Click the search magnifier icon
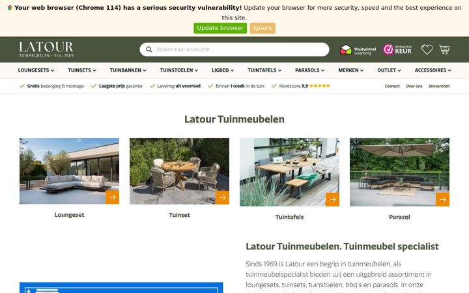The image size is (469, 293). point(149,49)
